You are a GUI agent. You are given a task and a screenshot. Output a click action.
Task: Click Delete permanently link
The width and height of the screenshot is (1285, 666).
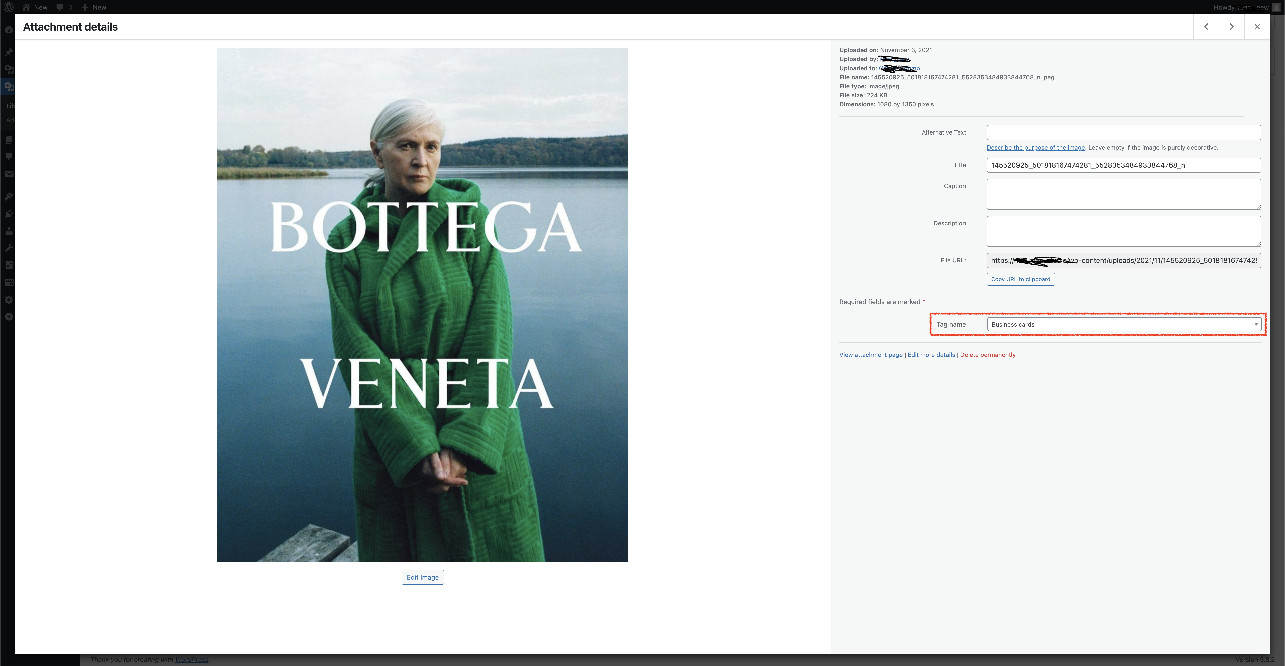point(988,355)
